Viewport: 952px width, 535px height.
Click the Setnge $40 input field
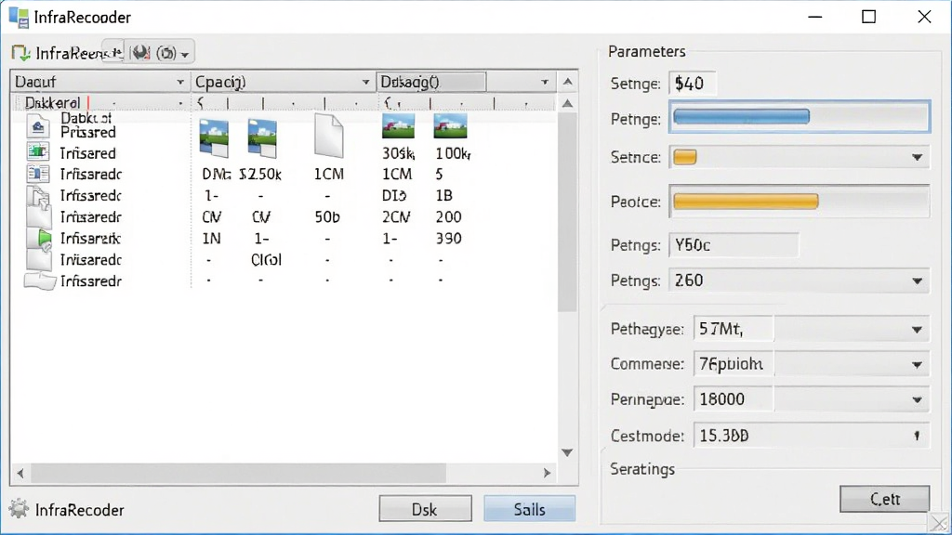coord(692,83)
